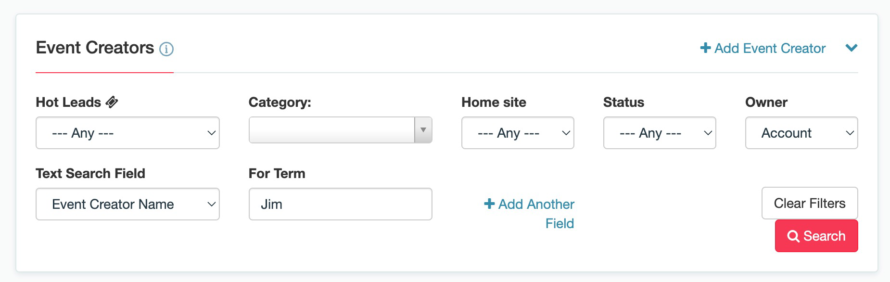Image resolution: width=890 pixels, height=282 pixels.
Task: Collapse the Event Creators panel with chevron
Action: (x=852, y=48)
